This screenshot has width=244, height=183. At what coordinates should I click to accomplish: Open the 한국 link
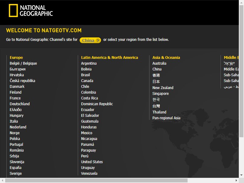(x=156, y=100)
